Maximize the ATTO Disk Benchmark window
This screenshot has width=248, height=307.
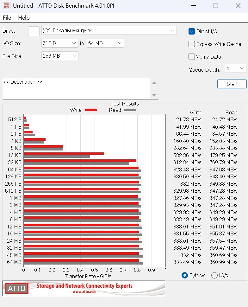(215, 6)
